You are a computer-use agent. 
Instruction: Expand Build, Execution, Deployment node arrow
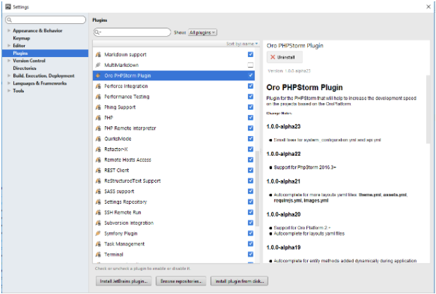[9, 75]
